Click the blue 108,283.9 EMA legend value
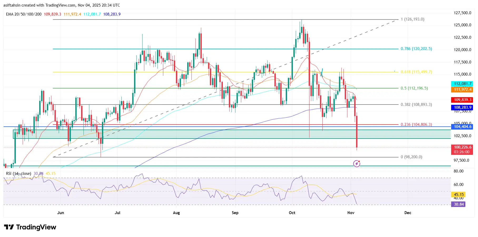This screenshot has height=237, width=478. (112, 14)
